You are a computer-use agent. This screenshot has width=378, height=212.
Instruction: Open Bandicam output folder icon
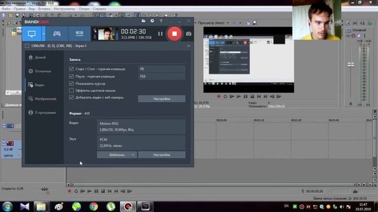144,21
